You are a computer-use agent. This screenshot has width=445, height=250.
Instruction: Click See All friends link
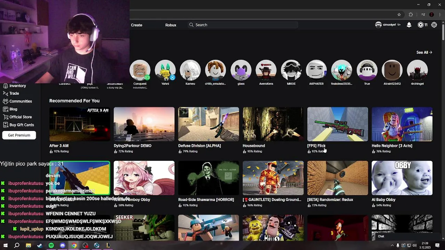click(x=424, y=52)
